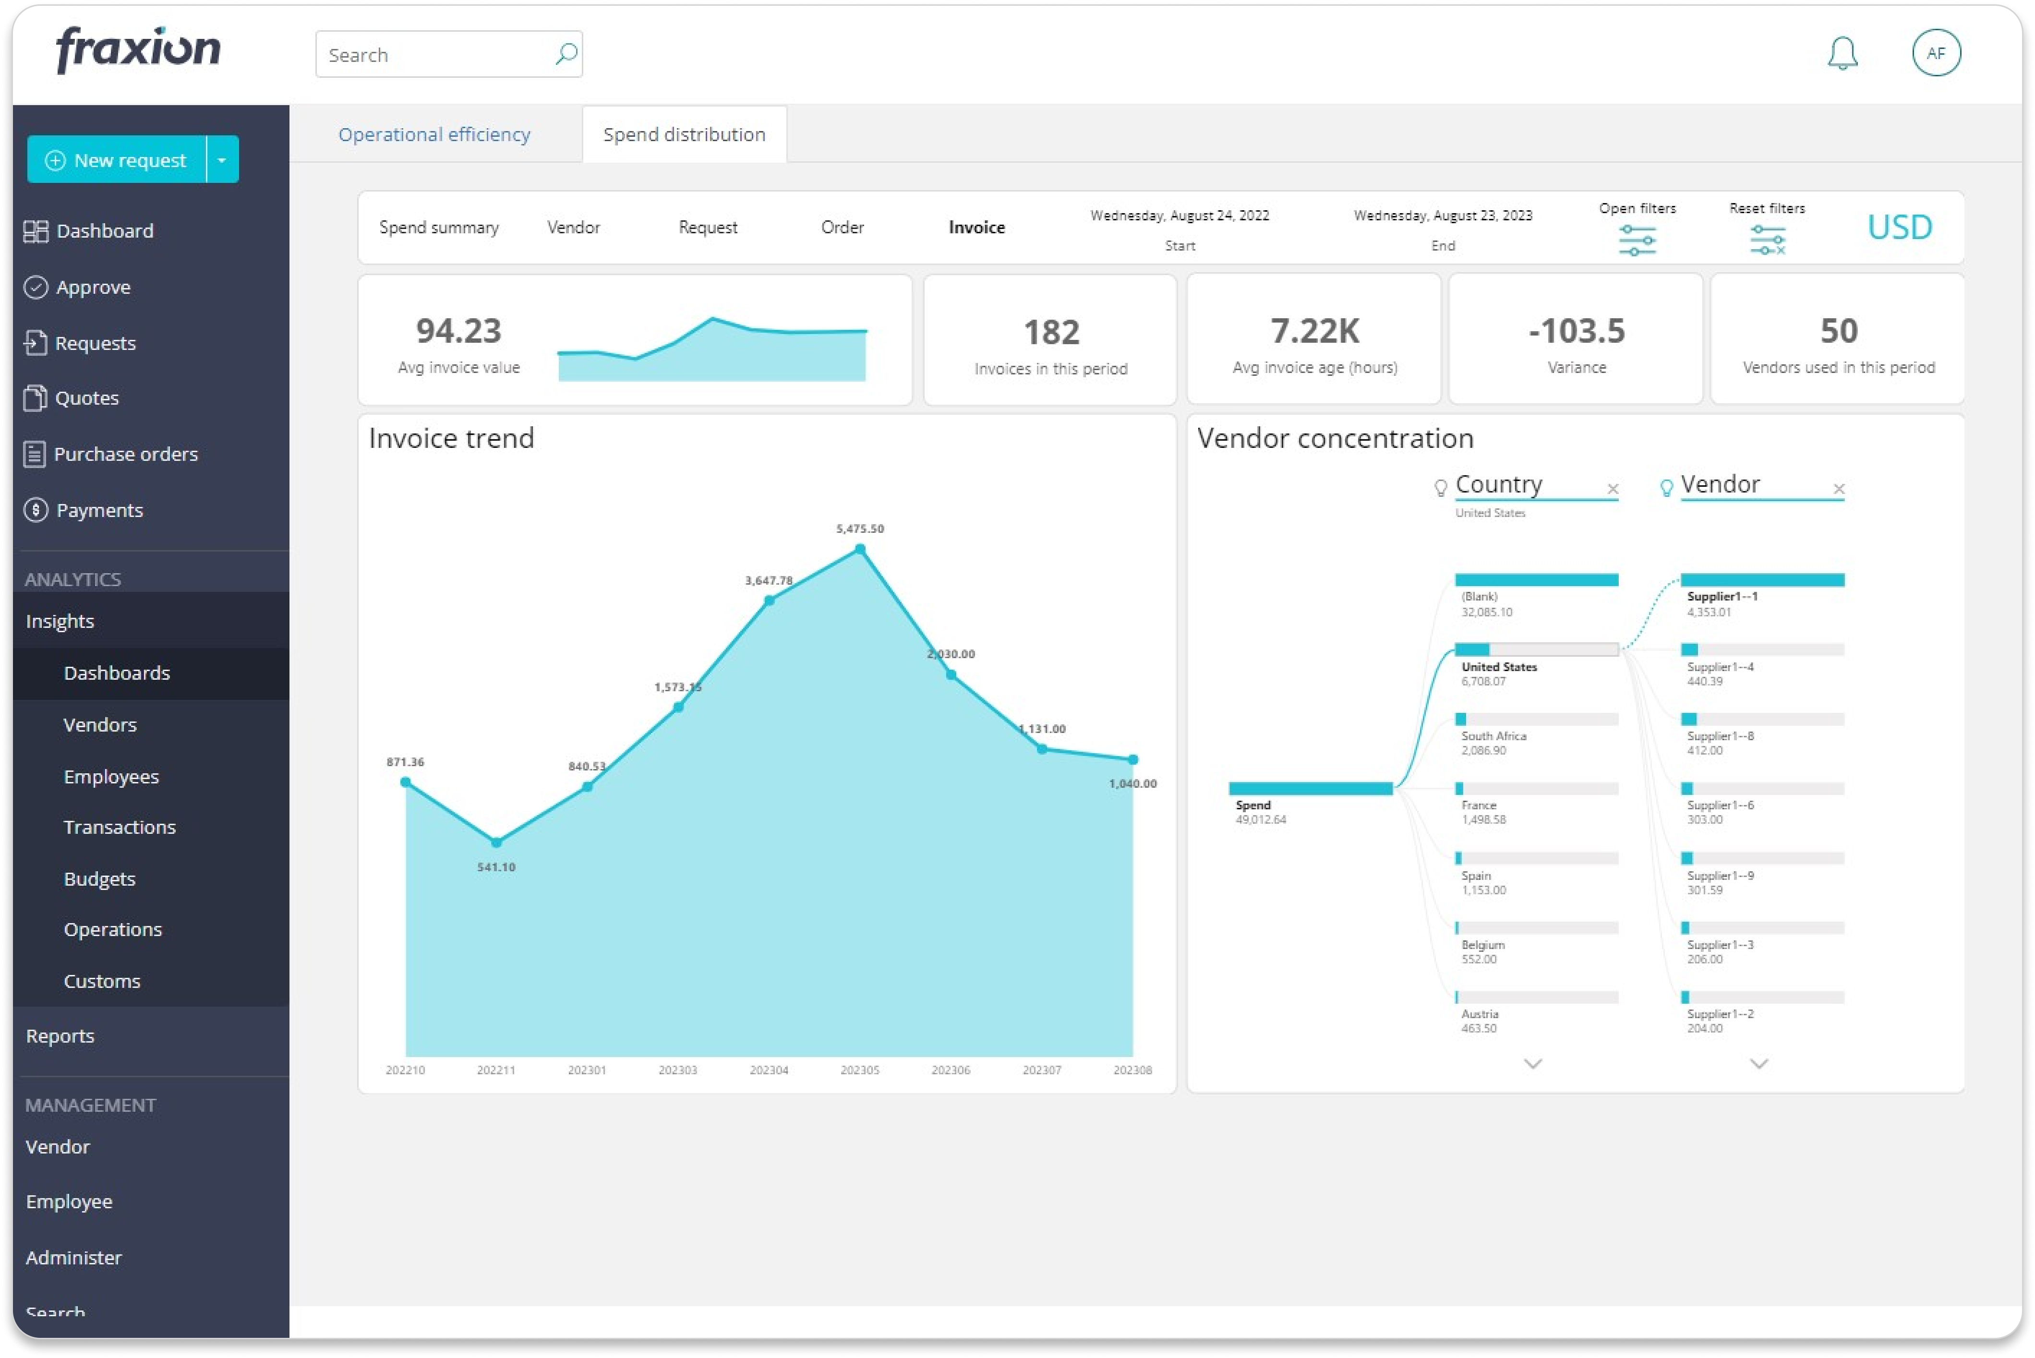Image resolution: width=2035 pixels, height=1358 pixels.
Task: Open Dashboards under Insights
Action: (x=151, y=673)
